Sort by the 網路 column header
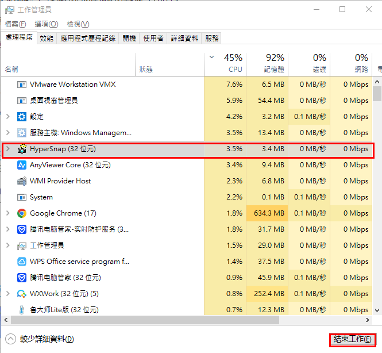 pos(351,64)
